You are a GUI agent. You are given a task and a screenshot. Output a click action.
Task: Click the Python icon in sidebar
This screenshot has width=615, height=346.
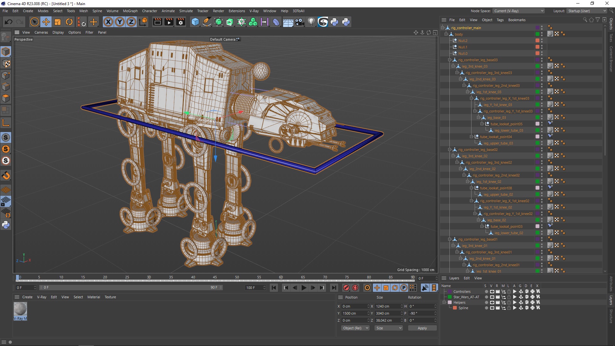6,225
